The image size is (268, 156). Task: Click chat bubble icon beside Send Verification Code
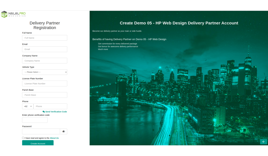44,112
